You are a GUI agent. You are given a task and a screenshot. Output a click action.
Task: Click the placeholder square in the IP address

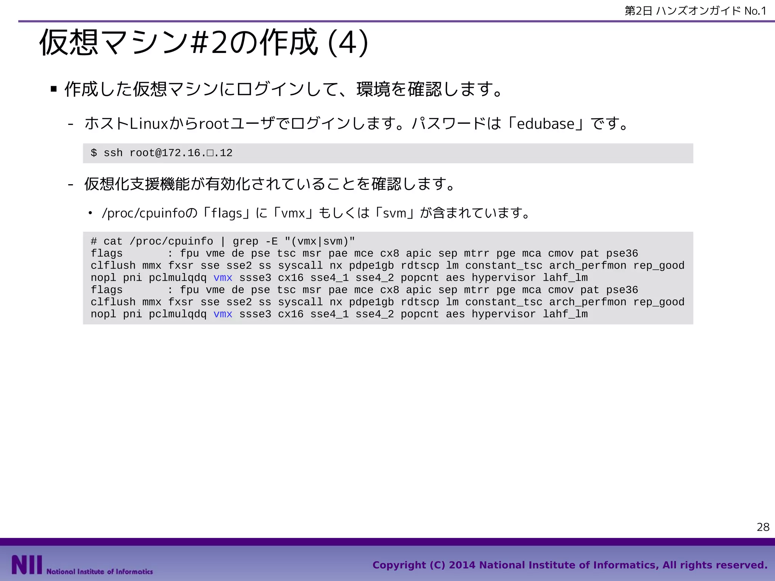[210, 153]
